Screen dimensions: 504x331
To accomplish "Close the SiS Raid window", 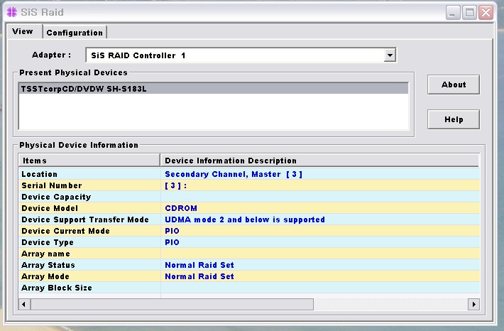I will coord(486,13).
